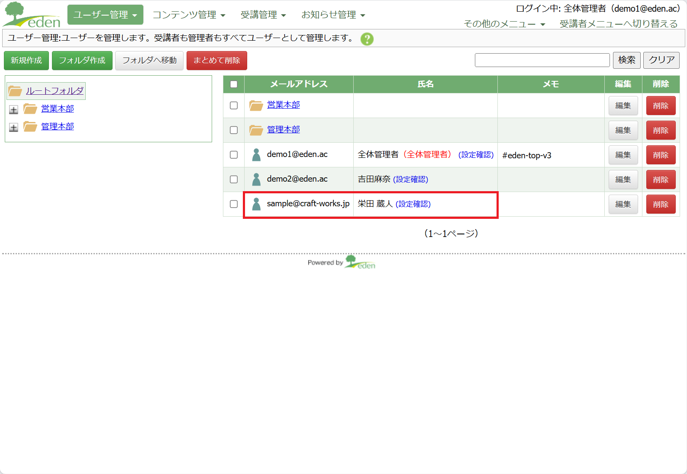Viewport: 687px width, 474px height.
Task: Expand the 管理本部 tree node
Action: click(x=13, y=127)
